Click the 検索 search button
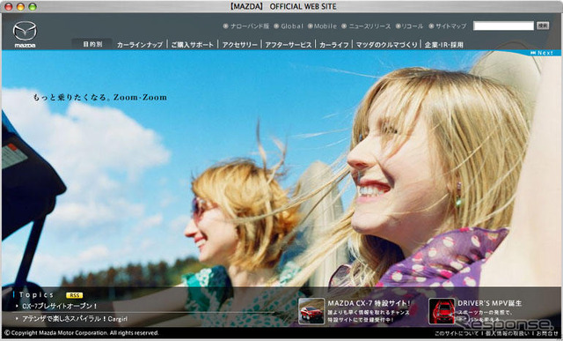Image resolution: width=563 pixels, height=341 pixels. 543,26
